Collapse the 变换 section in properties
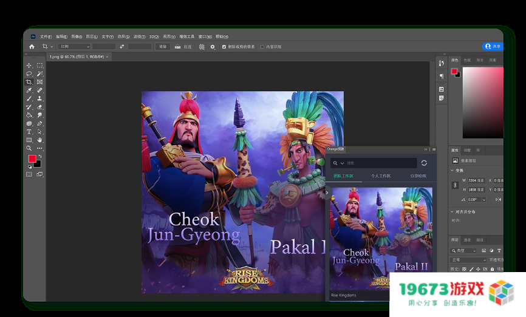This screenshot has width=526, height=317. [453, 171]
